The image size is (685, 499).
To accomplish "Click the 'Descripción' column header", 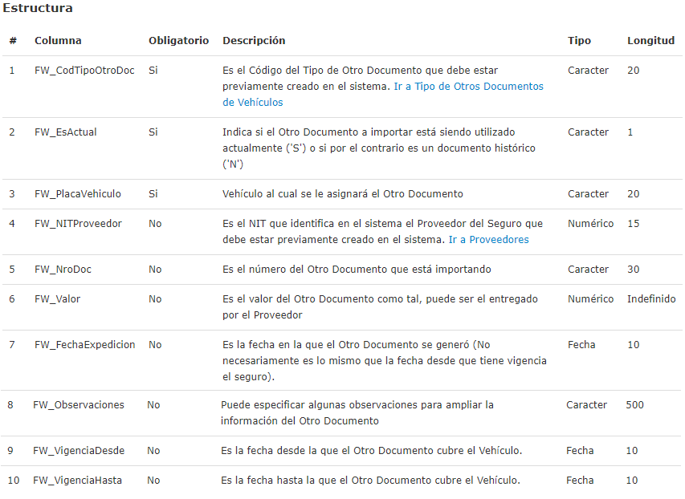I will point(254,41).
